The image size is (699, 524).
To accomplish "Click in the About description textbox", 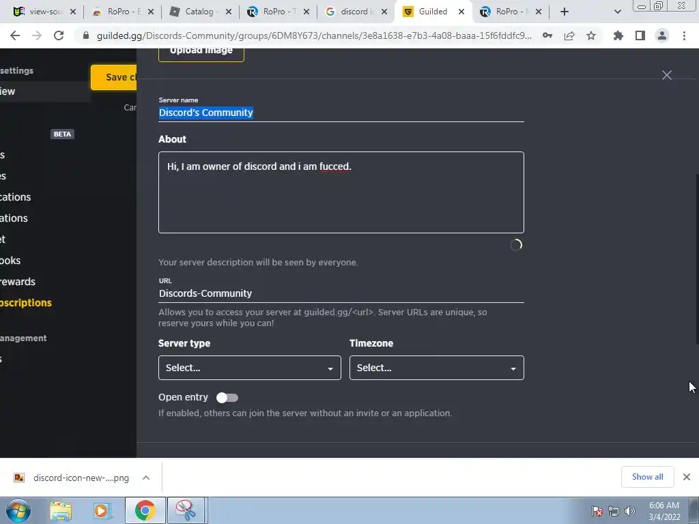I will point(341,192).
